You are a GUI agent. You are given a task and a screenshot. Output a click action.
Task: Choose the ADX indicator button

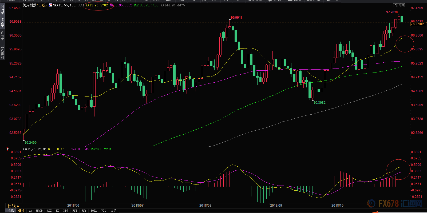(49, 211)
